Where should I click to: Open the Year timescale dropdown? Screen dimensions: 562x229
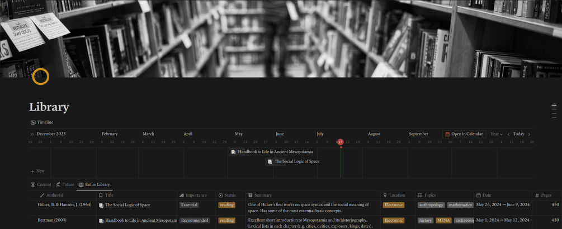coord(497,134)
